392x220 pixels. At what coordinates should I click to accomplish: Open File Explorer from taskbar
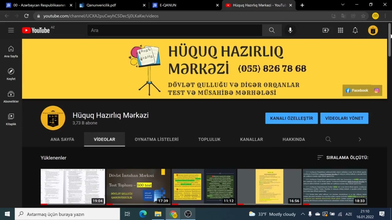pyautogui.click(x=158, y=214)
